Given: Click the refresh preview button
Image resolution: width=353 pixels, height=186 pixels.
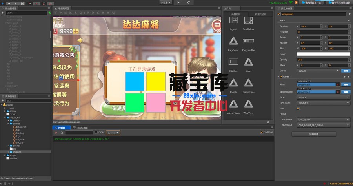Looking at the screenshot, I should (x=189, y=2).
